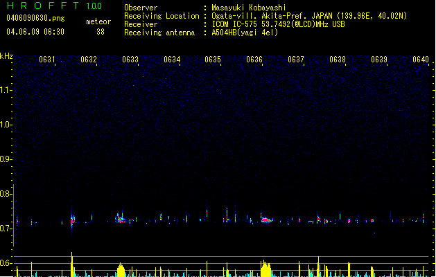Click the Ogata-vill. Akita-Pref. JAPAN location text
The image size is (436, 277).
point(309,16)
